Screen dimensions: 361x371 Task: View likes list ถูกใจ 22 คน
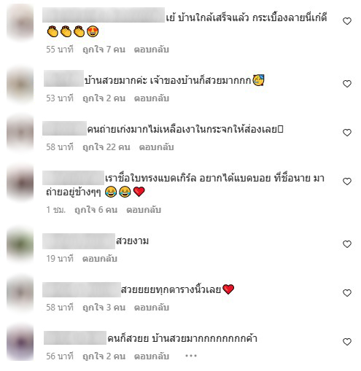106,147
